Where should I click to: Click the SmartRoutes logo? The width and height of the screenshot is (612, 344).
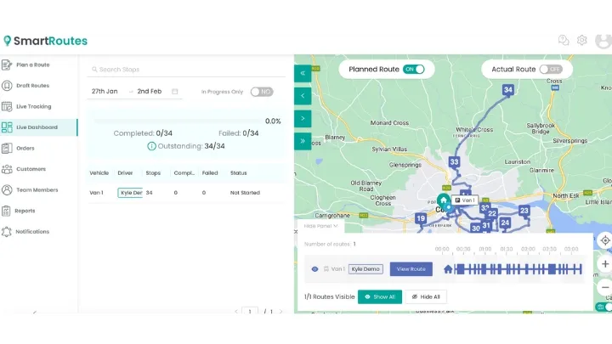point(45,41)
